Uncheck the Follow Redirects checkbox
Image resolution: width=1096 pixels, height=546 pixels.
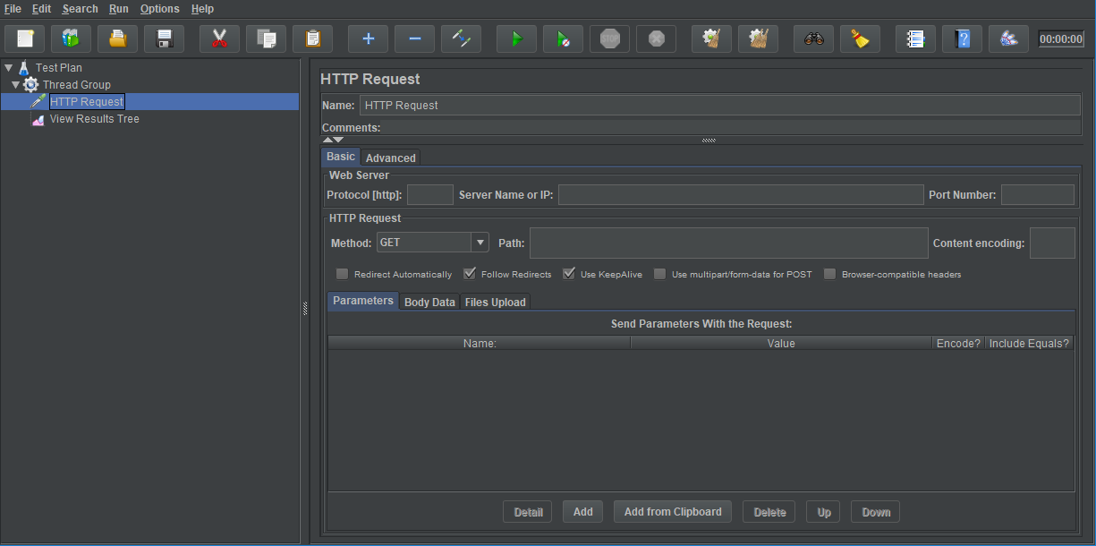pyautogui.click(x=469, y=274)
